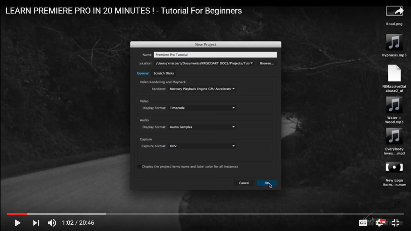This screenshot has width=411, height=231.
Task: Switch to the Scratch Disks tab
Action: click(164, 73)
